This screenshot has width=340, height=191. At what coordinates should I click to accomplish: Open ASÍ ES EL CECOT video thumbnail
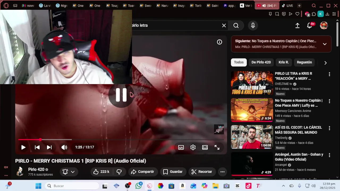click(x=252, y=137)
